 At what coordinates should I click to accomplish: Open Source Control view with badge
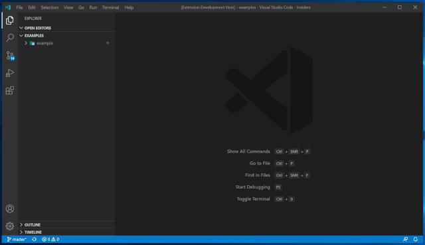tap(10, 56)
